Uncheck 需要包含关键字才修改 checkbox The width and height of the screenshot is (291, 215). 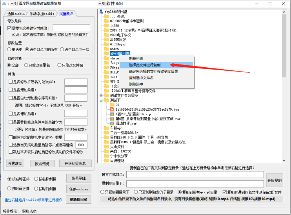[10, 28]
